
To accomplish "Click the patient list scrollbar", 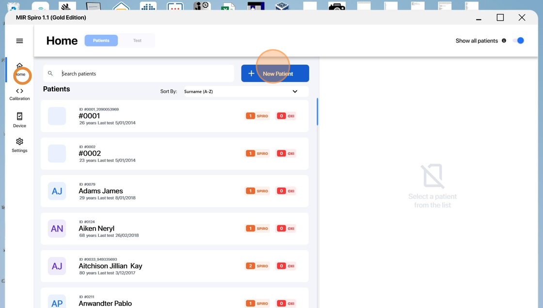I will click(x=317, y=112).
